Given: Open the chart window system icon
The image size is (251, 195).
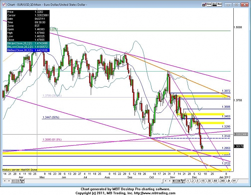Looking at the screenshot, I should tap(4, 4).
